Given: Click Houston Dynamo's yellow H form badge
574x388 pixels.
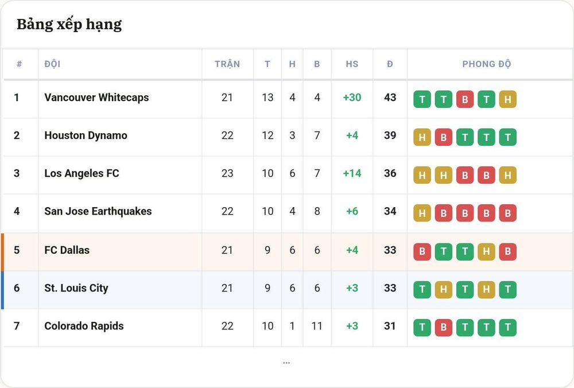Looking at the screenshot, I should 422,137.
